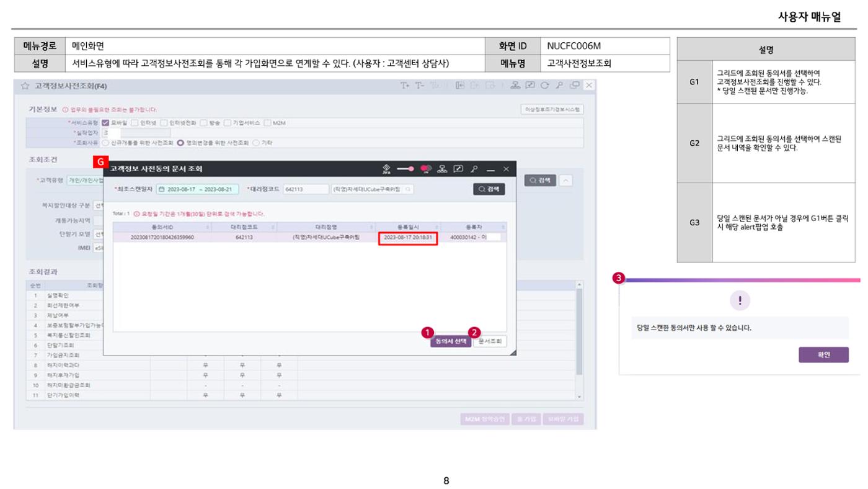Click the note/edit icon in dialog title bar
The height and width of the screenshot is (489, 868).
(459, 169)
